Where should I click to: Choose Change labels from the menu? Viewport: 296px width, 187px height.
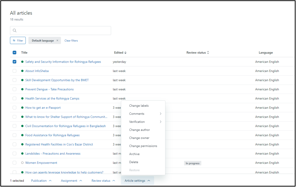[x=139, y=106]
